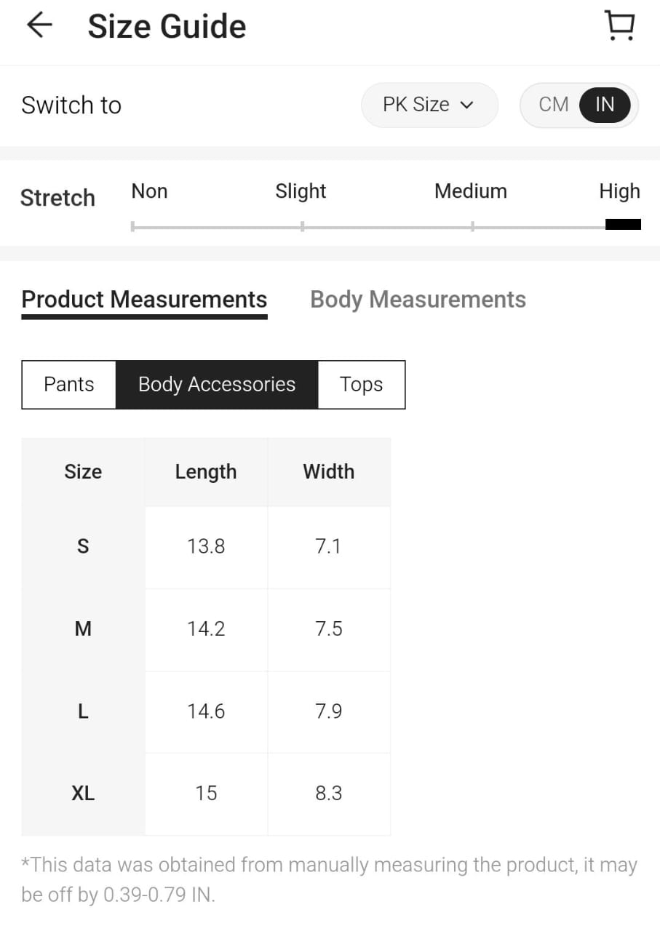This screenshot has height=931, width=660.
Task: Click the Medium stretch label
Action: 470,191
